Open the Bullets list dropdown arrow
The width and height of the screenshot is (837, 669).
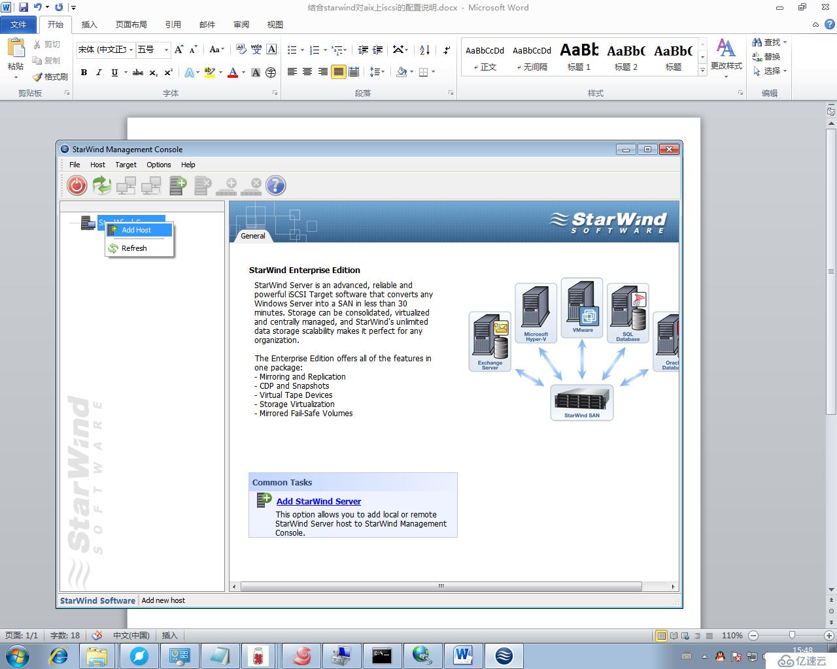(x=301, y=50)
